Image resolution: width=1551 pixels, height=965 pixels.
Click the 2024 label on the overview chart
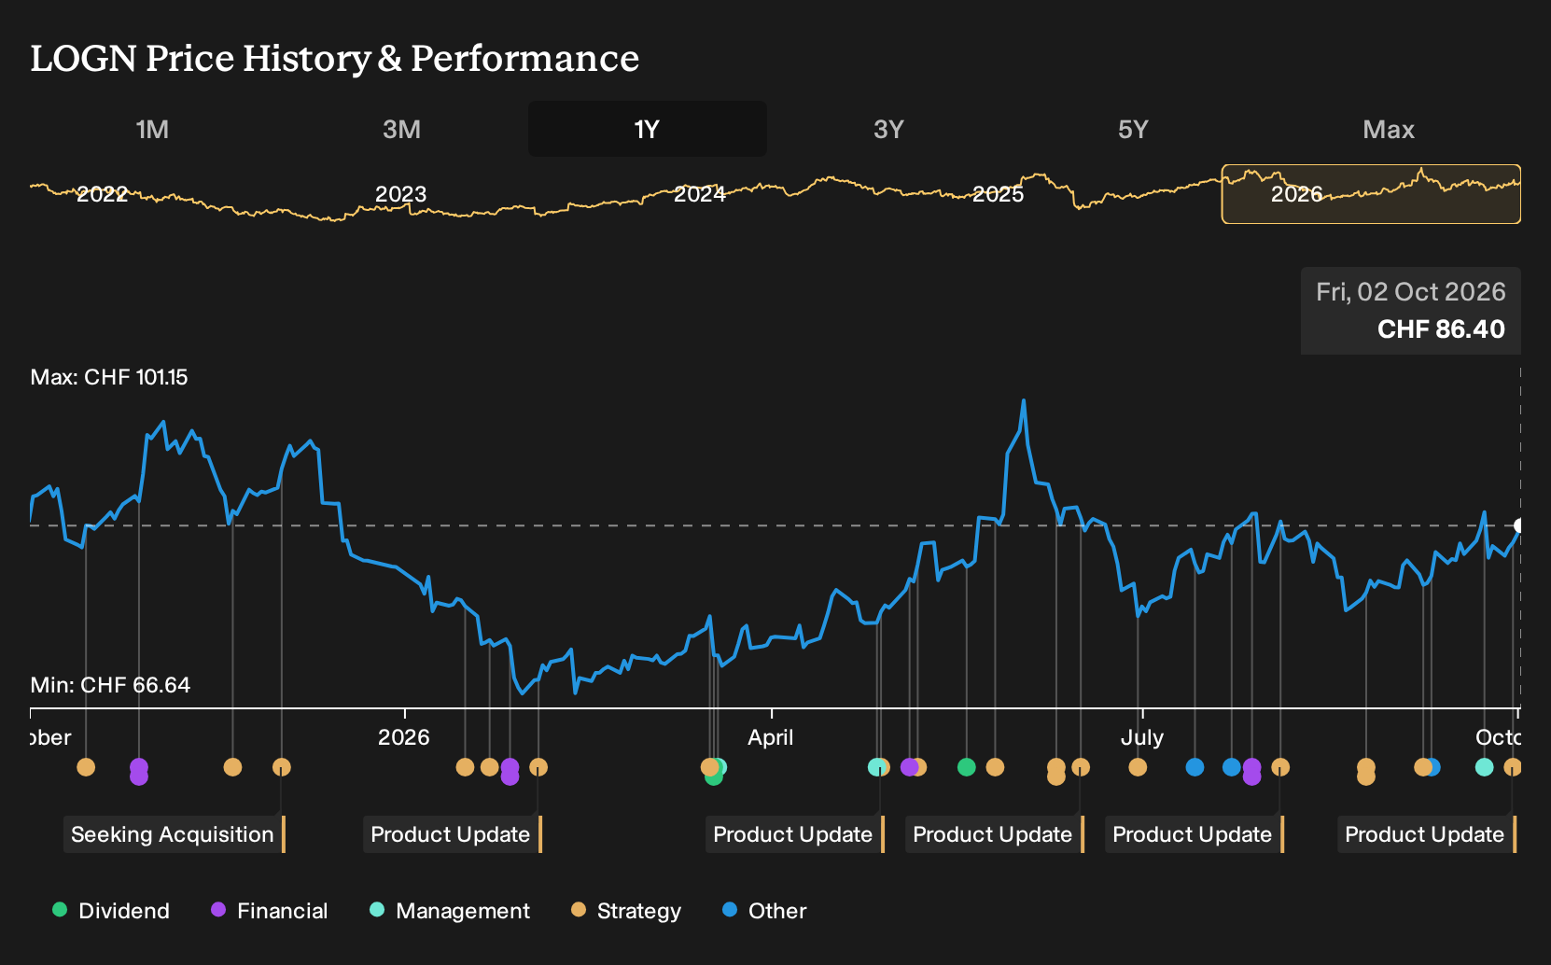pos(700,194)
